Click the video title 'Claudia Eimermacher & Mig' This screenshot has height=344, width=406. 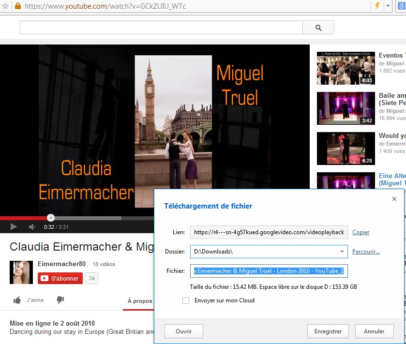click(x=82, y=247)
